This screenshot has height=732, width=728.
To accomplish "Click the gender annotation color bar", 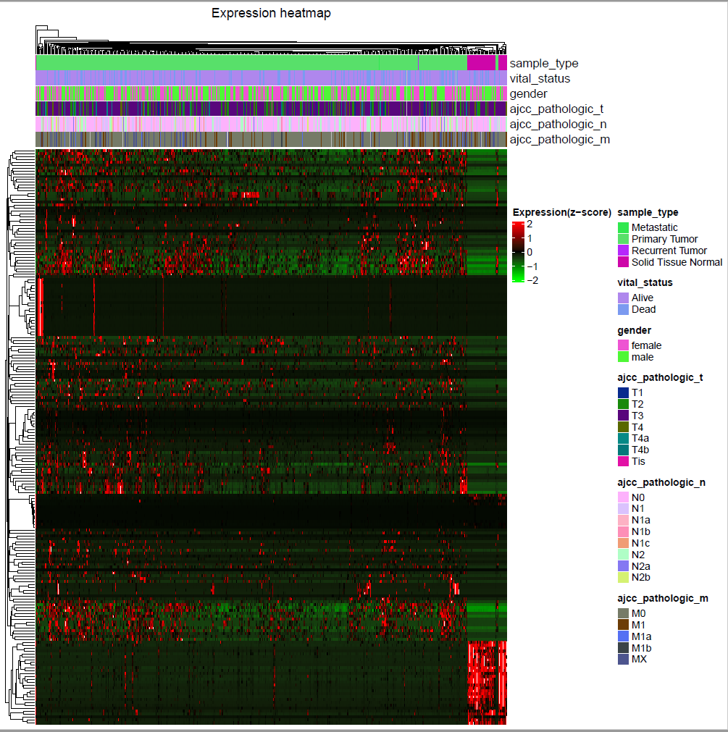I will click(272, 93).
